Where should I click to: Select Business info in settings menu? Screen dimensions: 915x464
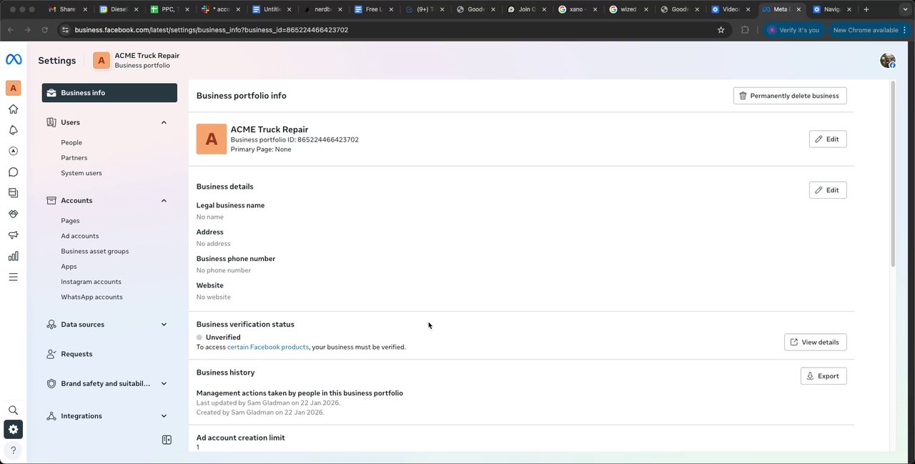coord(109,93)
